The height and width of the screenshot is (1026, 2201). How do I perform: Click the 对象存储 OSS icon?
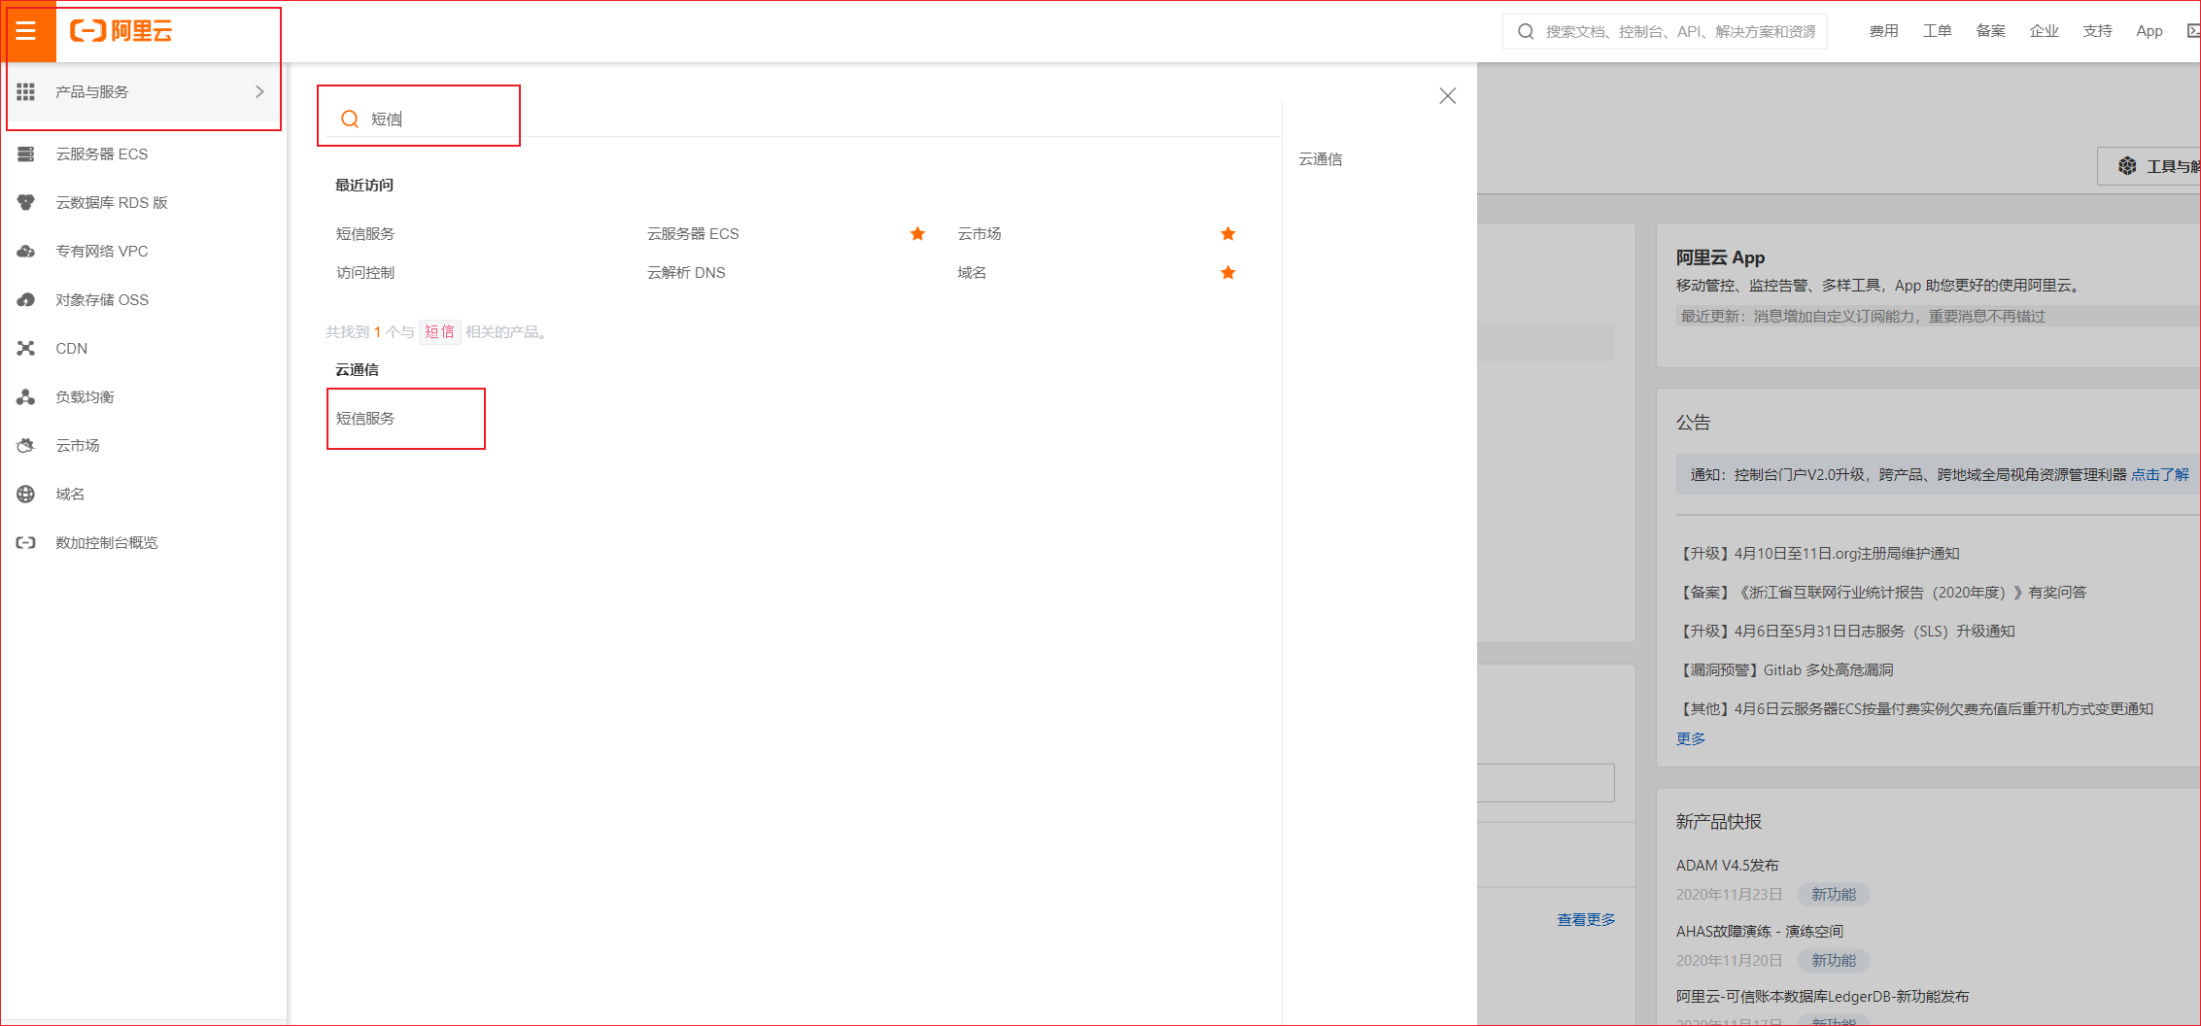coord(26,300)
